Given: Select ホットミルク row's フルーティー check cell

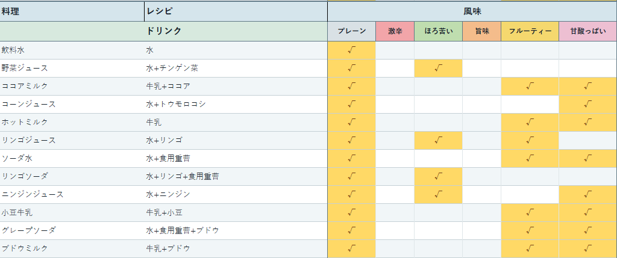Looking at the screenshot, I should (530, 123).
